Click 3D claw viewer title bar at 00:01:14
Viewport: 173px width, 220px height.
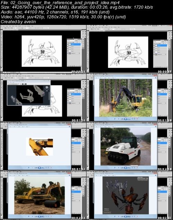(29, 81)
